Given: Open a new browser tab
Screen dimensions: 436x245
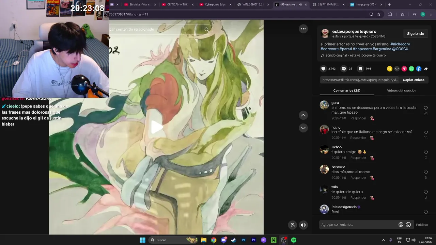Looking at the screenshot, I should tap(389, 4).
